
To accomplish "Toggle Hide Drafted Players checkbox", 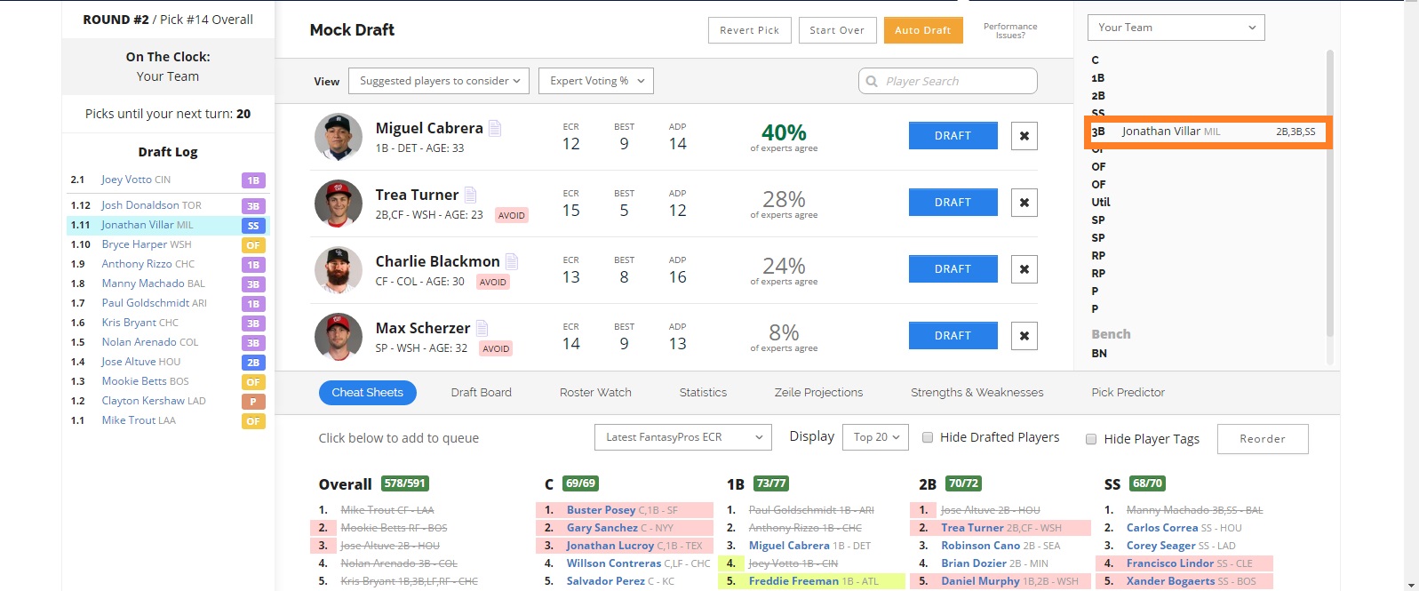I will (928, 437).
